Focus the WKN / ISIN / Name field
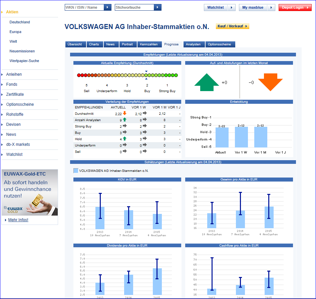The image size is (316, 299). 84,7
